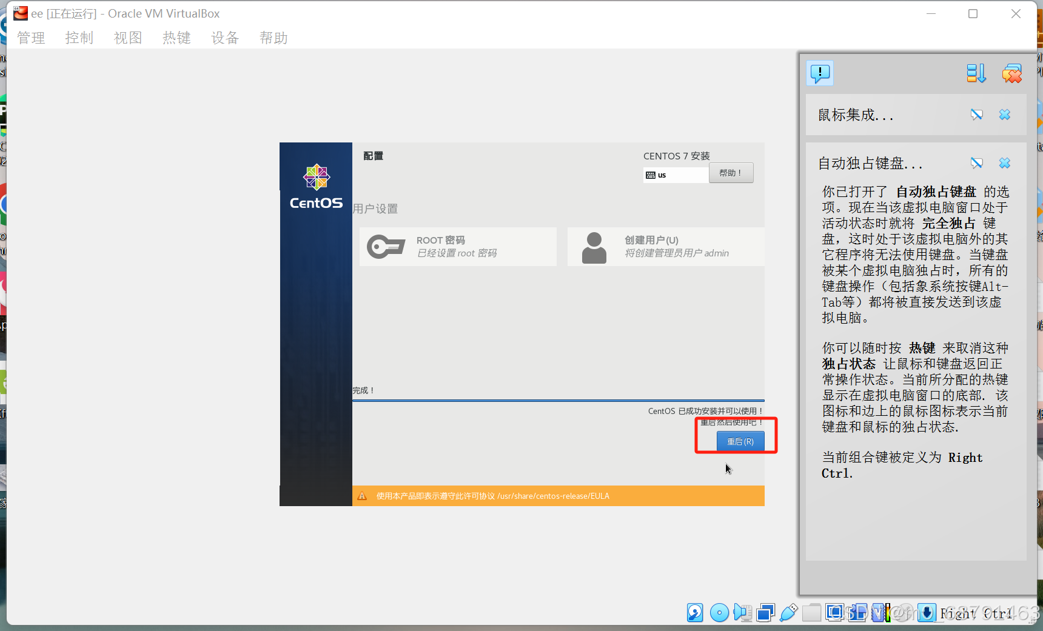Click the 用户设置 section heading
The image size is (1043, 631).
[375, 209]
